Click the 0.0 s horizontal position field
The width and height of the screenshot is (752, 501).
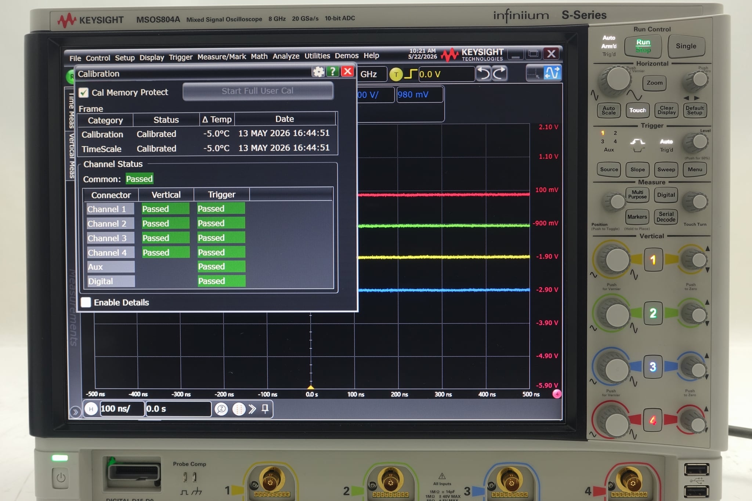178,409
